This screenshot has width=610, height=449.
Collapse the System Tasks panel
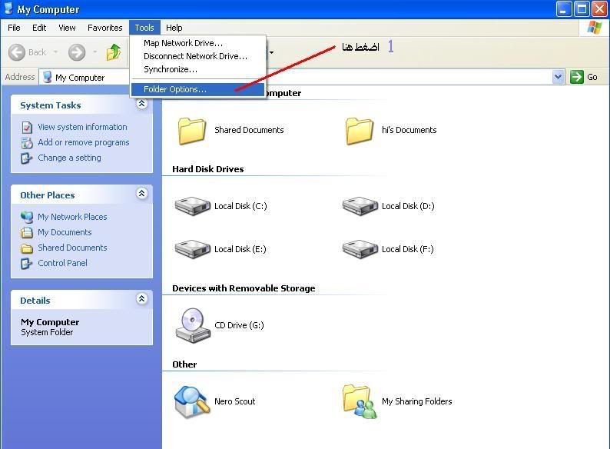point(141,104)
